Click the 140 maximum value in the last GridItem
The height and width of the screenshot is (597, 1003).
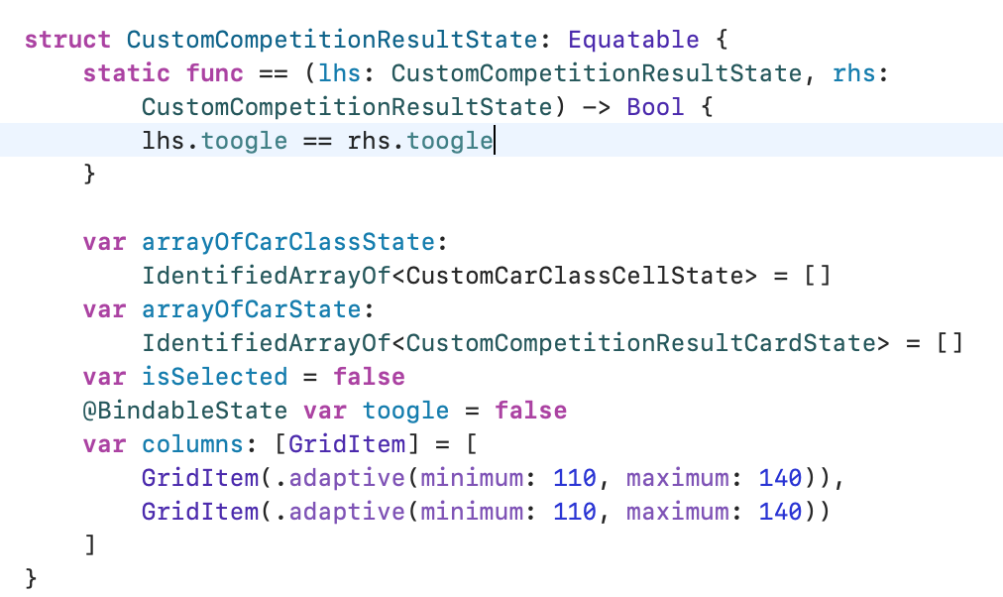click(780, 512)
